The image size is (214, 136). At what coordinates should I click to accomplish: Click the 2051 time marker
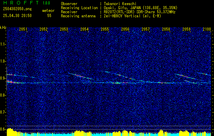[x=23, y=29]
